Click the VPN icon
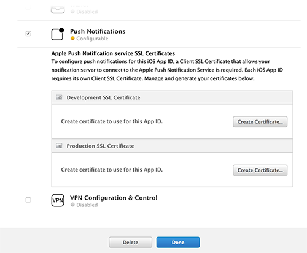 pos(58,200)
